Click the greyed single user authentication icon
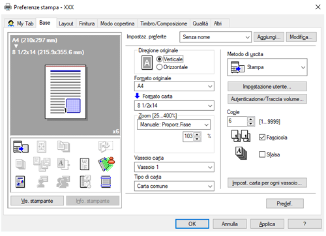This screenshot has width=326, height=236. tap(42, 182)
